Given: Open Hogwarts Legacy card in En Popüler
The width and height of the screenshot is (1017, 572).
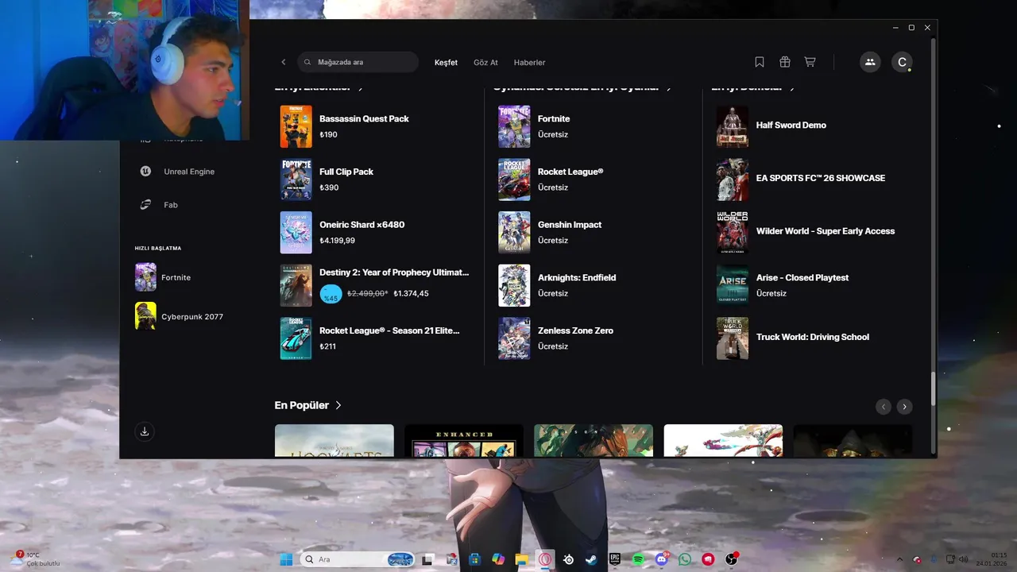Looking at the screenshot, I should click(334, 441).
